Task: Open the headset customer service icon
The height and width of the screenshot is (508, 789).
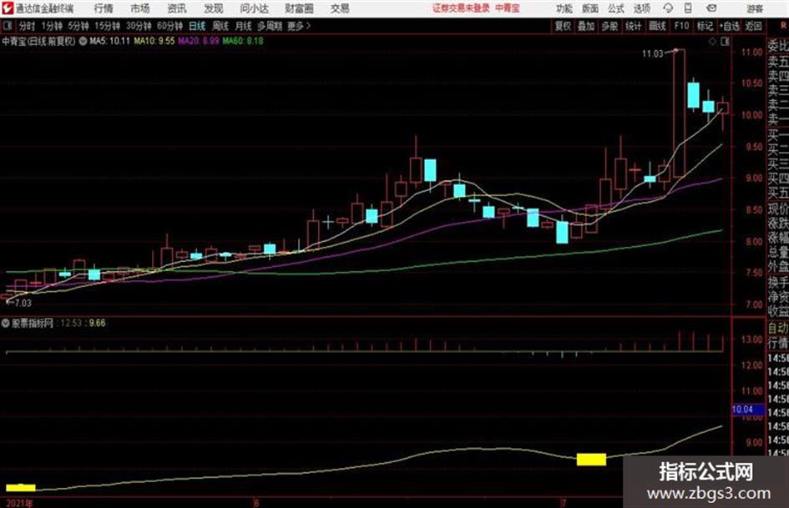Action: tap(668, 8)
